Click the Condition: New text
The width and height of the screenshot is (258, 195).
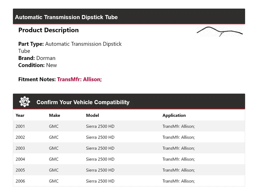38,65
